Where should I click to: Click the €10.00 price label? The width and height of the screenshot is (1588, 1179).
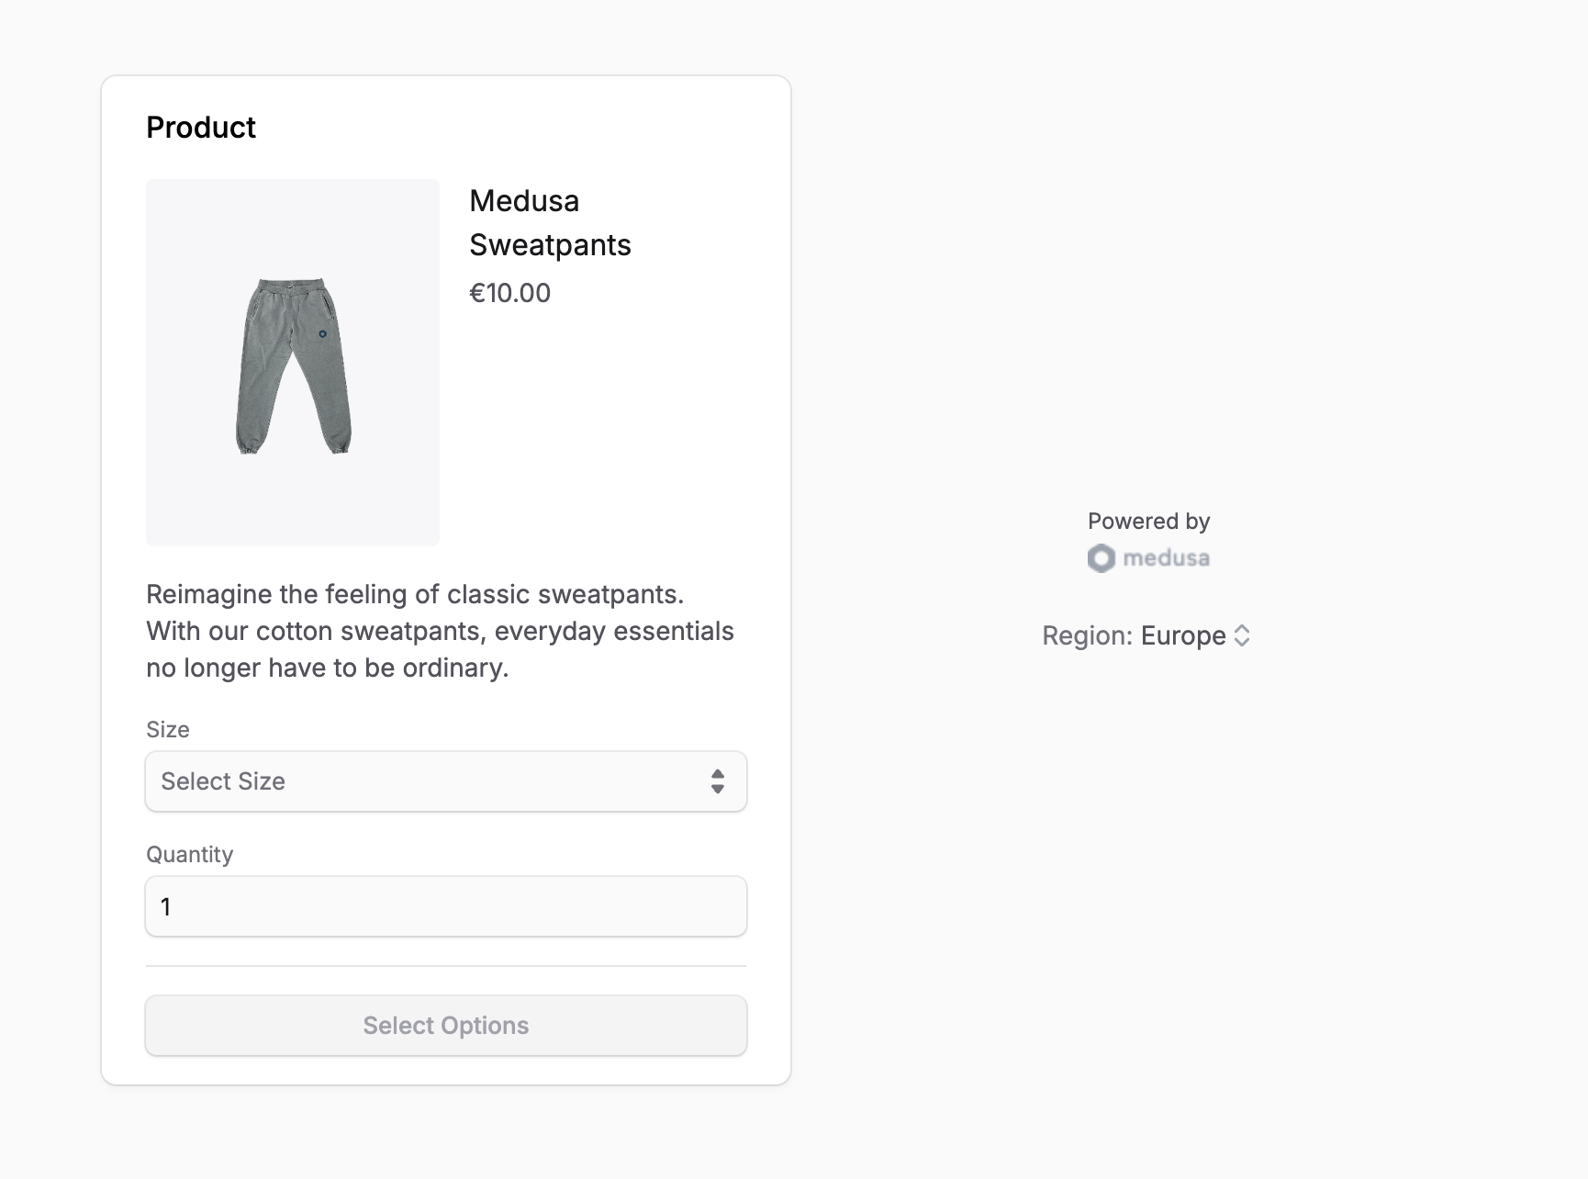pos(509,293)
